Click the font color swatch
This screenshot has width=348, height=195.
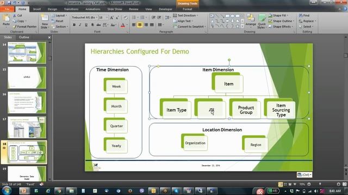[123, 25]
